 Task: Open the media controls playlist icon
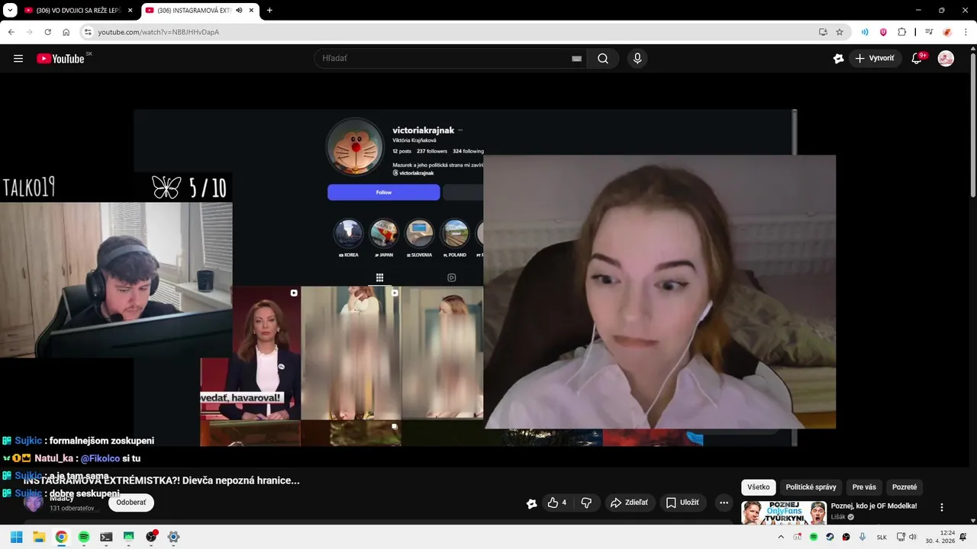coord(929,32)
